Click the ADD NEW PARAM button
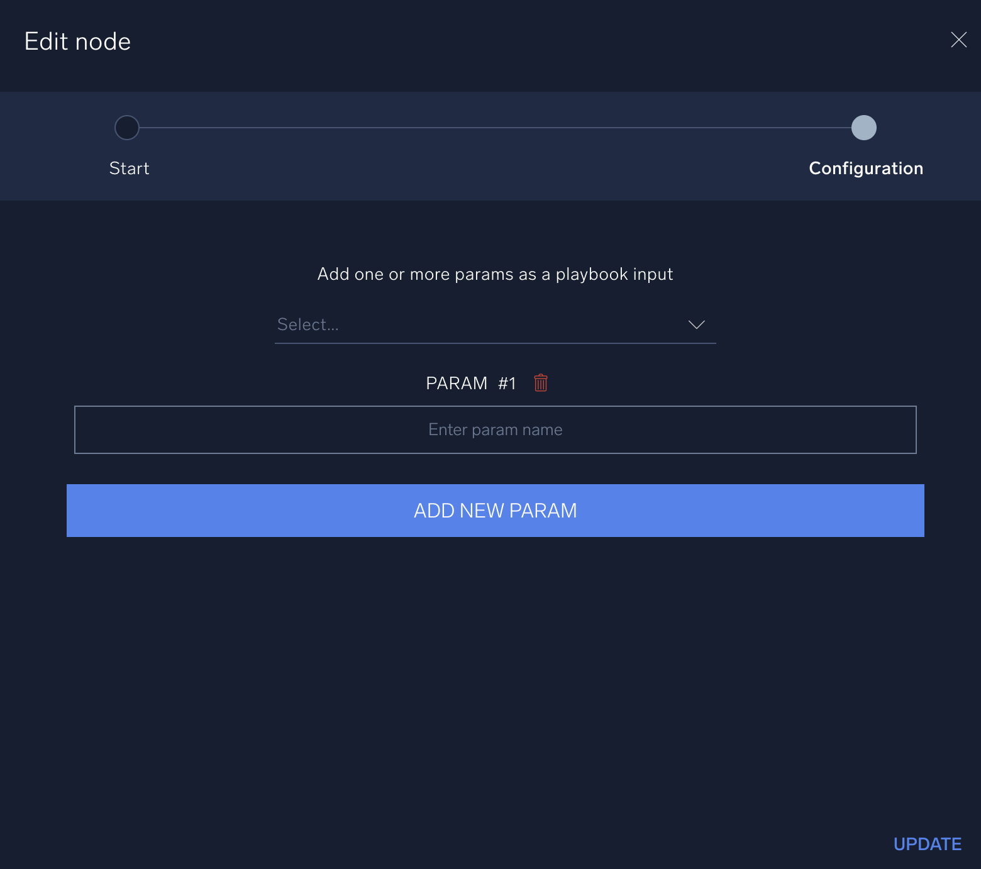The image size is (981, 869). (495, 511)
